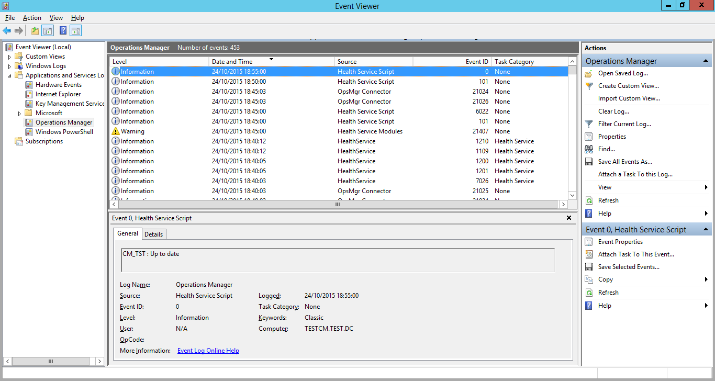Sort by Date and Time column header
Image resolution: width=715 pixels, height=381 pixels.
click(272, 62)
